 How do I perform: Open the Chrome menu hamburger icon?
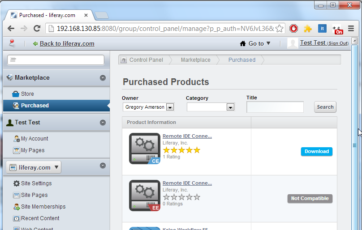[351, 29]
